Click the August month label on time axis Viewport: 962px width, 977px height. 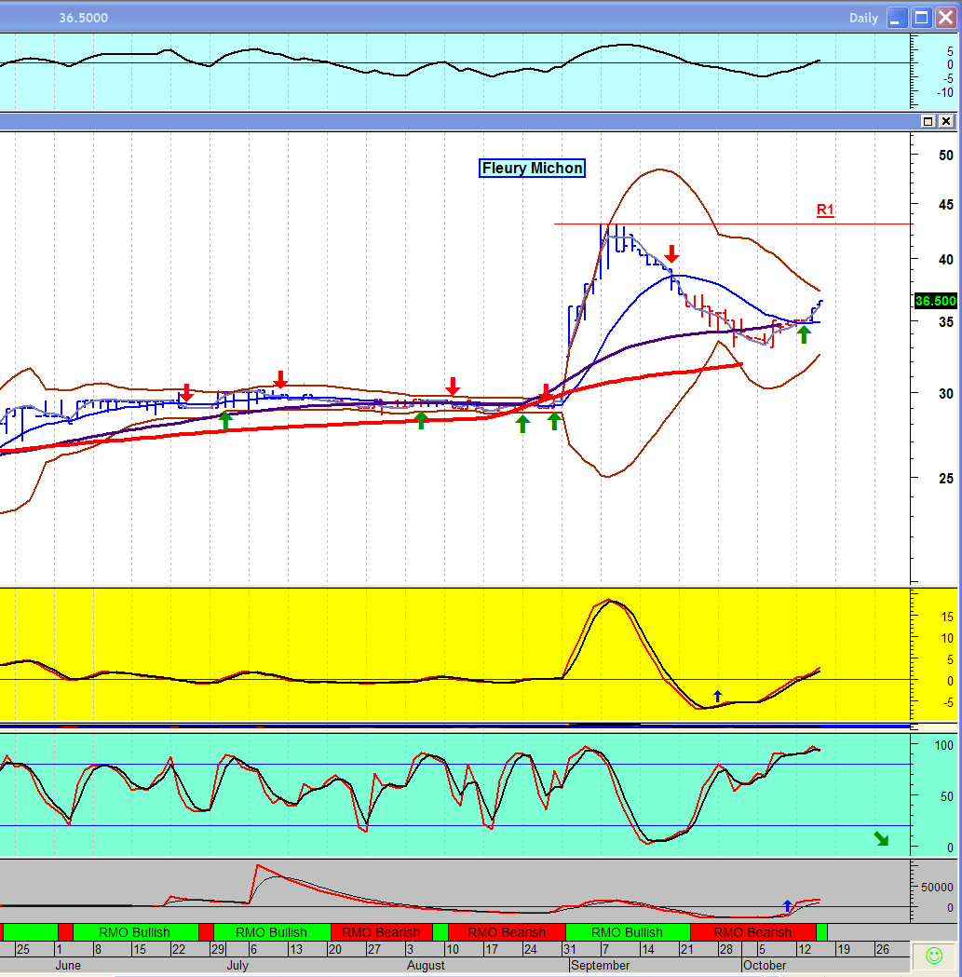click(426, 965)
